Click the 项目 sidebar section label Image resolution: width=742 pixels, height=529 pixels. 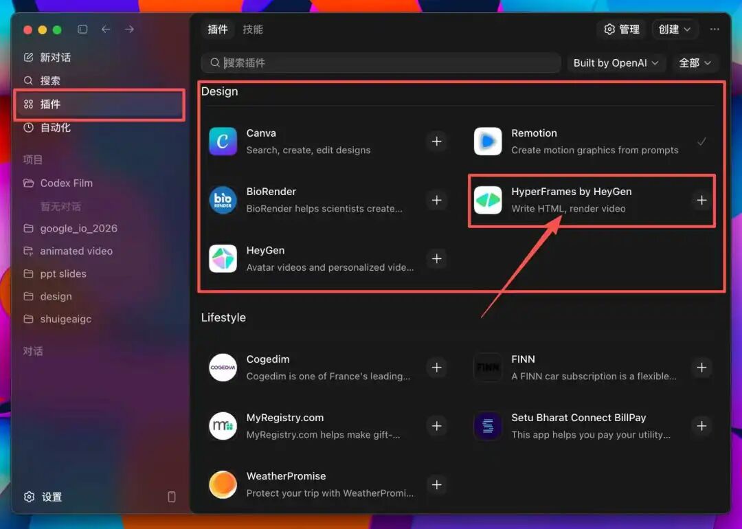click(33, 160)
